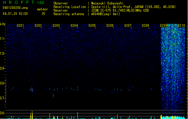Viewport: 188px width, 119px height.
Task: Click the Receiving Location label
Action: pos(70,7)
